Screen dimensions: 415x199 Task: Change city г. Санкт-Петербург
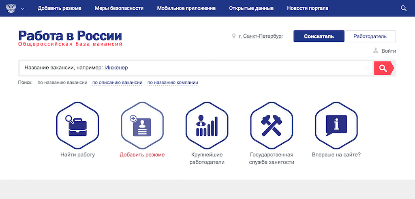coord(261,36)
